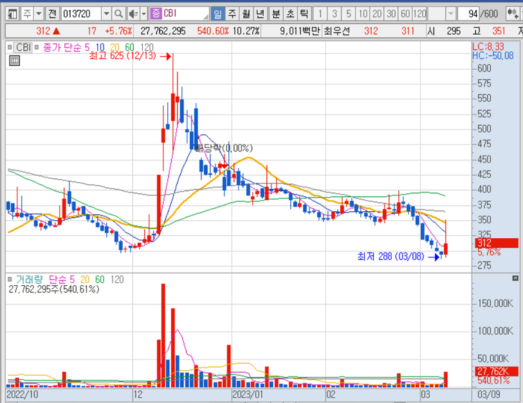Click the 20-day moving average legend
Viewport: 523px width, 403px height.
(115, 47)
